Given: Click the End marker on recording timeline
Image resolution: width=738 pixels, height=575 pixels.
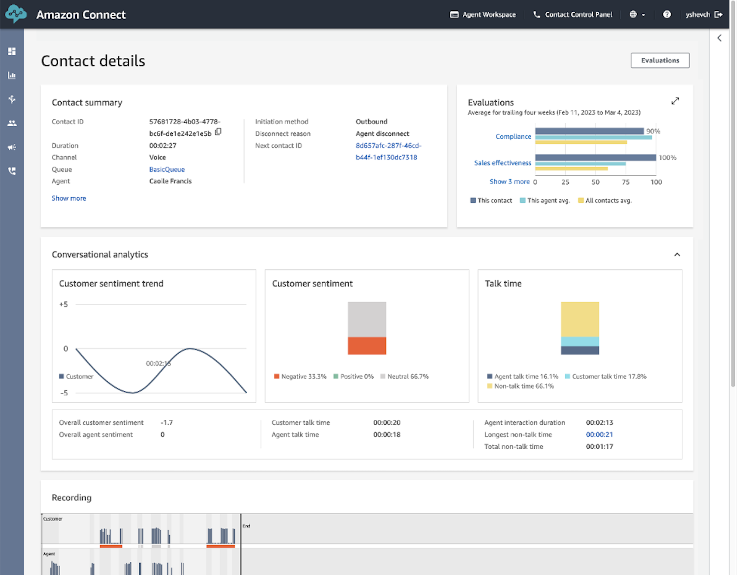Looking at the screenshot, I should [246, 526].
